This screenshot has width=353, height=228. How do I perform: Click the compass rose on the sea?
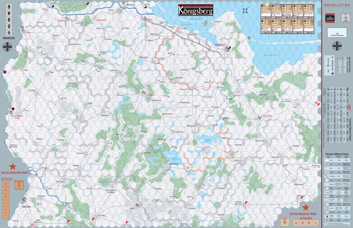246,10
